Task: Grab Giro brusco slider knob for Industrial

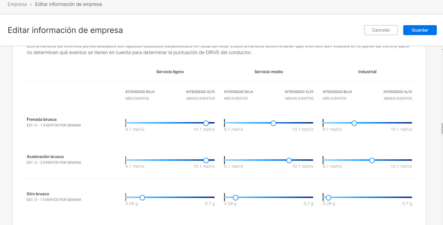Action: [328, 198]
